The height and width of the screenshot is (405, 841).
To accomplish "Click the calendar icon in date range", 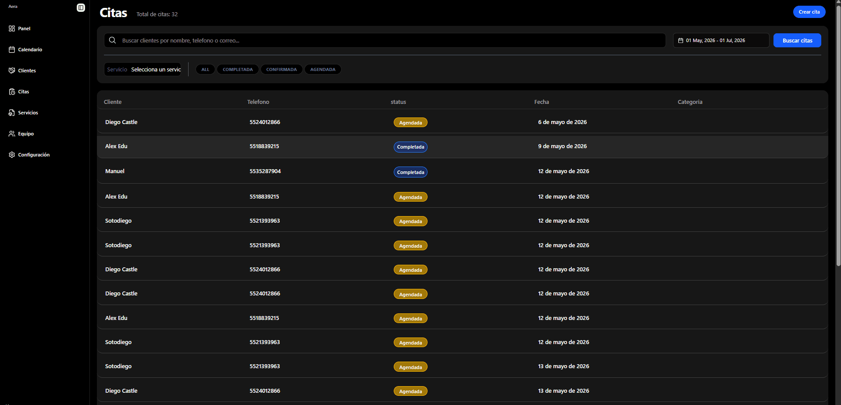I will click(x=681, y=40).
